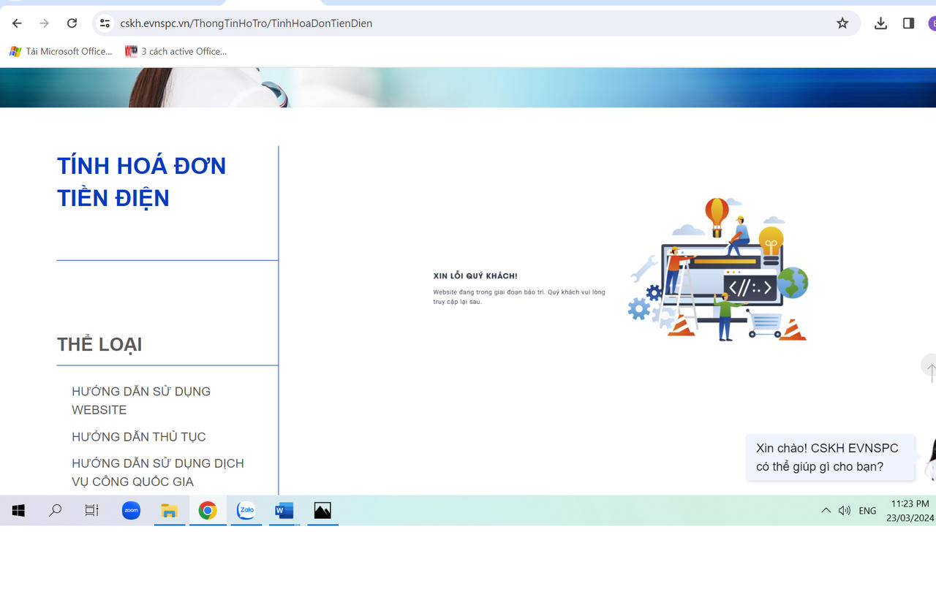This screenshot has height=589, width=936.
Task: Select 'HƯỚNG DẪN THỦ TỤC' category
Action: coord(139,437)
